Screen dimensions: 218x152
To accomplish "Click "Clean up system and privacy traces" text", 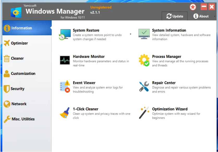I will point(102,116).
